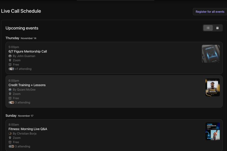This screenshot has width=227, height=151.
Task: Click Quiani McGee's avatar icon
Action: (x=10, y=90)
